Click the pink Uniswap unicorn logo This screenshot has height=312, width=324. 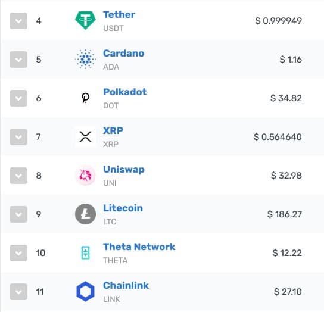[x=85, y=176]
